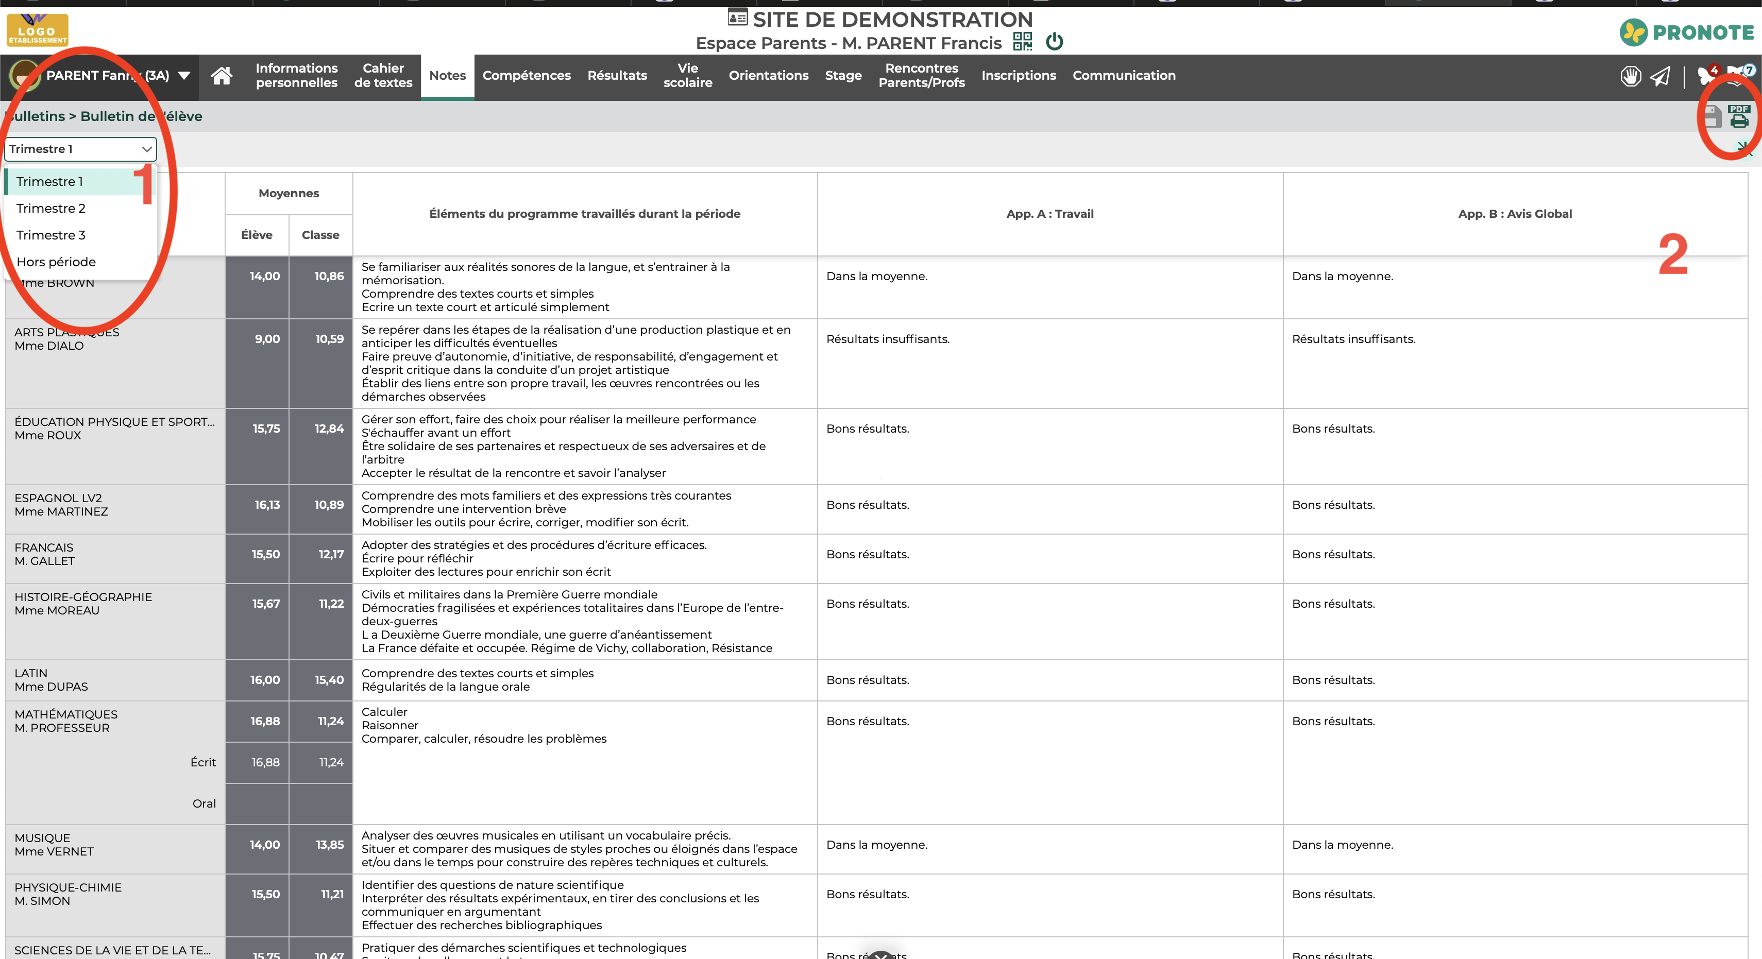Click the power logout icon
The image size is (1762, 959).
(1055, 42)
